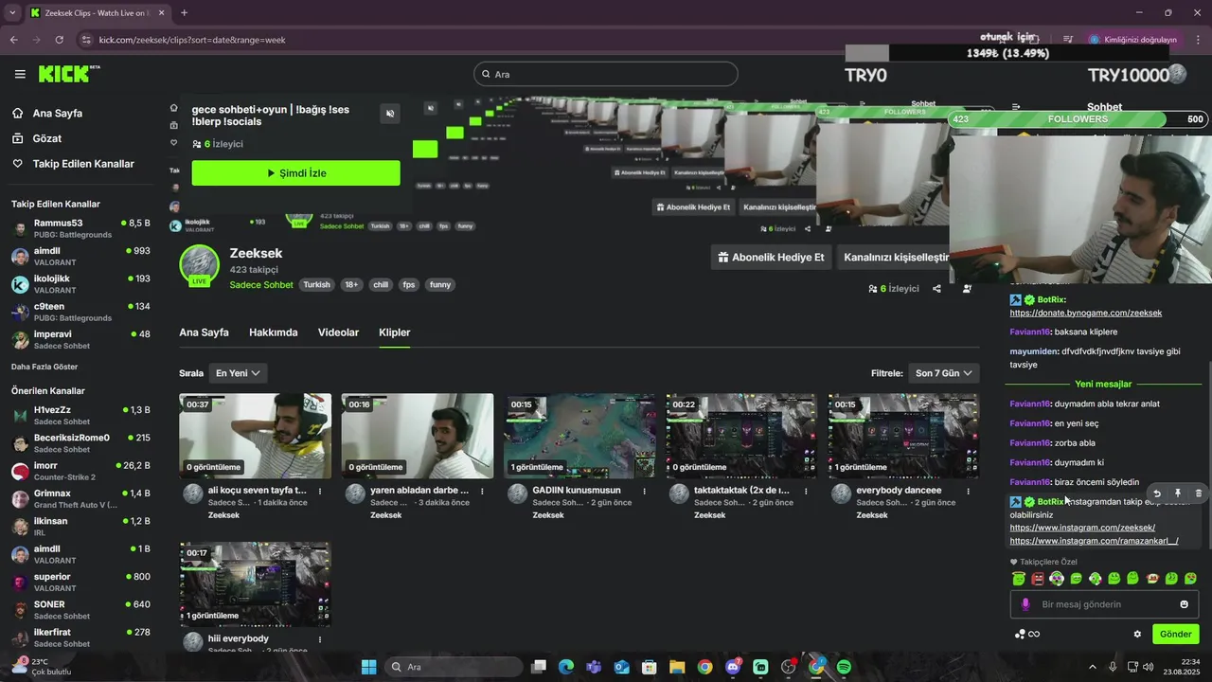Image resolution: width=1212 pixels, height=682 pixels.
Task: Switch to the Ana Sayfa channel tab
Action: click(x=204, y=332)
